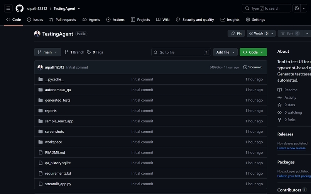The height and width of the screenshot is (194, 311).
Task: Expand the Add file dropdown
Action: (225, 52)
